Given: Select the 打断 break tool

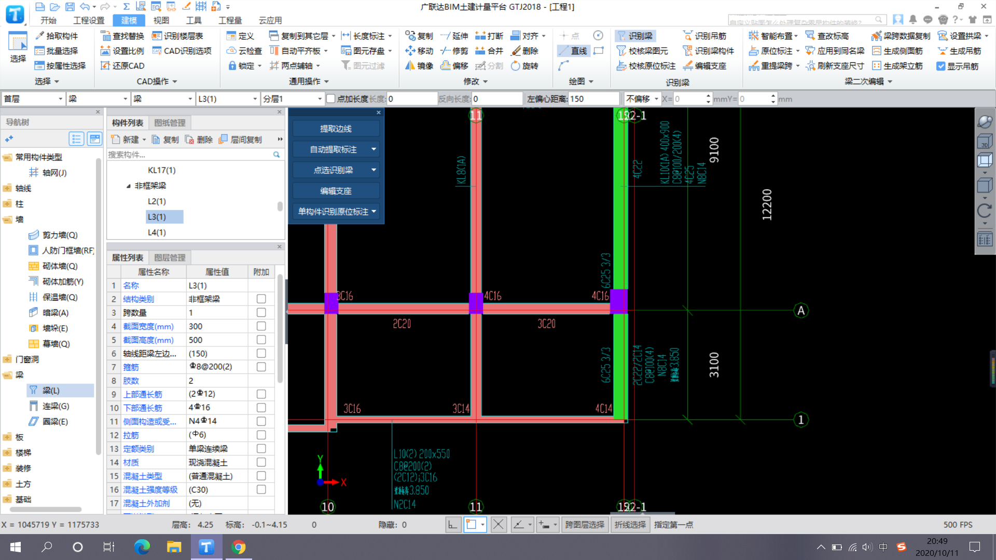Looking at the screenshot, I should [x=489, y=36].
